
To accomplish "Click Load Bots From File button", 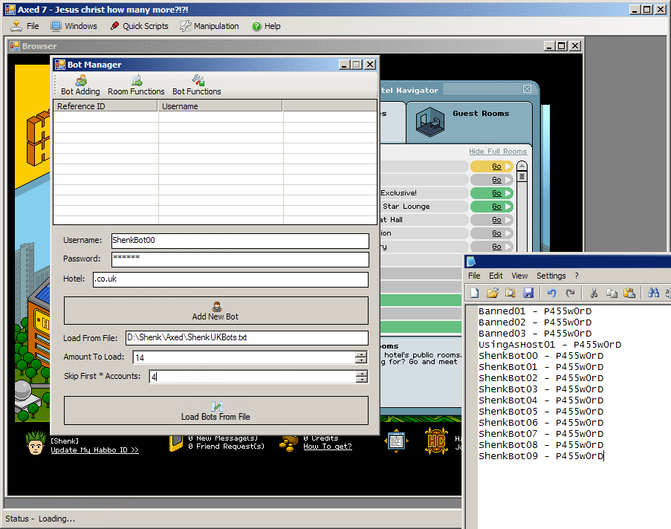I will click(x=215, y=410).
